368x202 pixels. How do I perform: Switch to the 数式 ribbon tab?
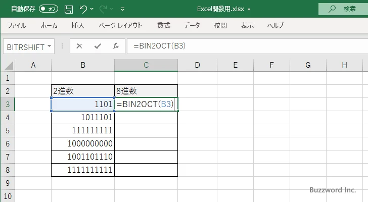pos(163,25)
